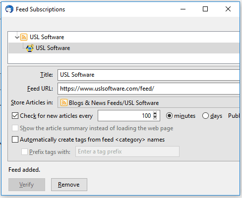Select the minutes radio button
Image resolution: width=242 pixels, height=198 pixels.
[169, 116]
